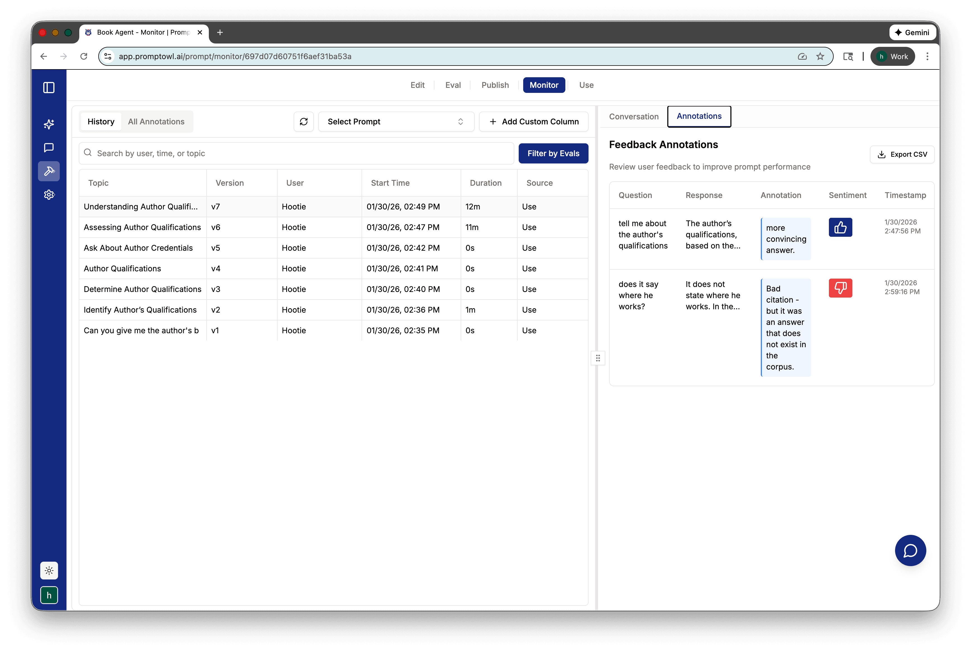Open the chat bubble sidebar icon
This screenshot has width=971, height=652.
[49, 148]
